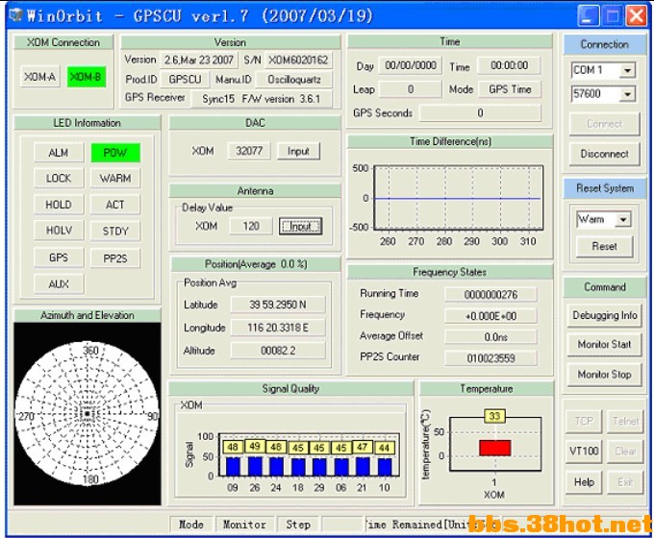Click the Running Time value 0000000276
654x538 pixels.
490,295
